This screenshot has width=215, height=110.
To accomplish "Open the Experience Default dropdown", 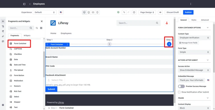I will (45, 12).
